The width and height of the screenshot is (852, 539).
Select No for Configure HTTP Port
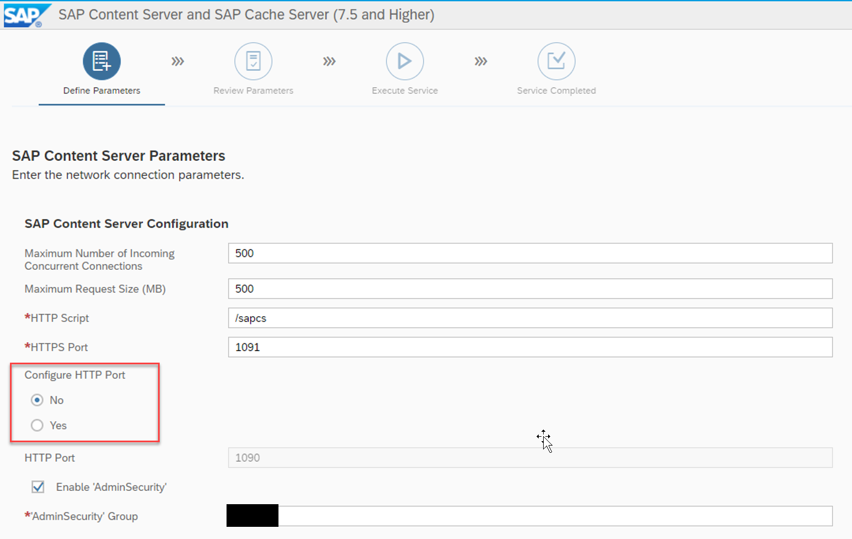pos(37,400)
